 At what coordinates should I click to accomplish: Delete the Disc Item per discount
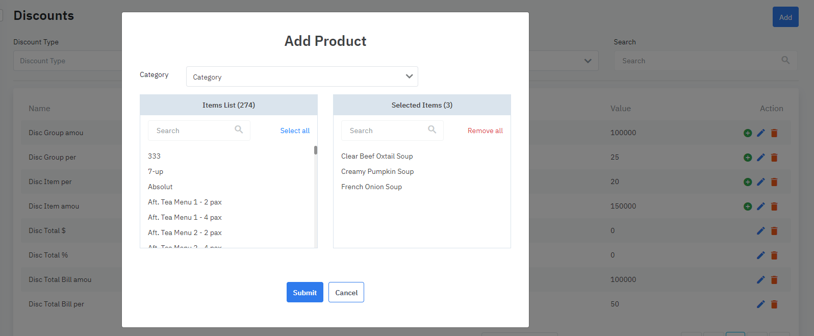pyautogui.click(x=774, y=182)
